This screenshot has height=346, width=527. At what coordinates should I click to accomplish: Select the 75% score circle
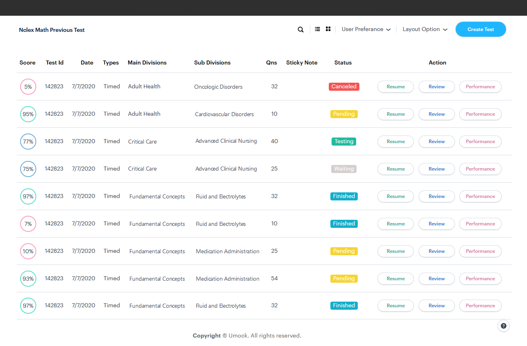(28, 169)
